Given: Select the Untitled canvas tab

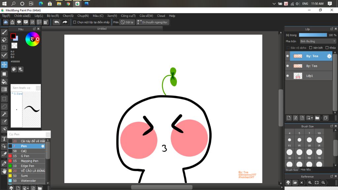Looking at the screenshot, I should coord(102,29).
